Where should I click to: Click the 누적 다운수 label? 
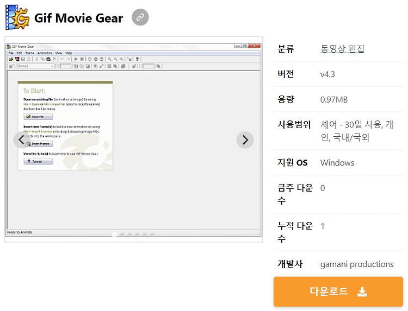(295, 232)
